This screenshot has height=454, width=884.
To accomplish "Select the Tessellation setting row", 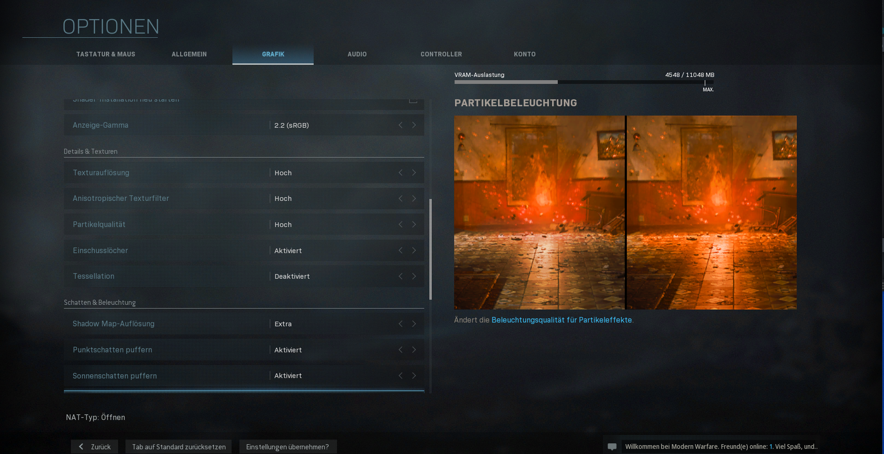I will pos(244,276).
